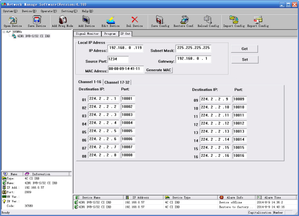This screenshot has height=216, width=299.
Task: Click the Open Device toolbar icon
Action: coord(13,20)
